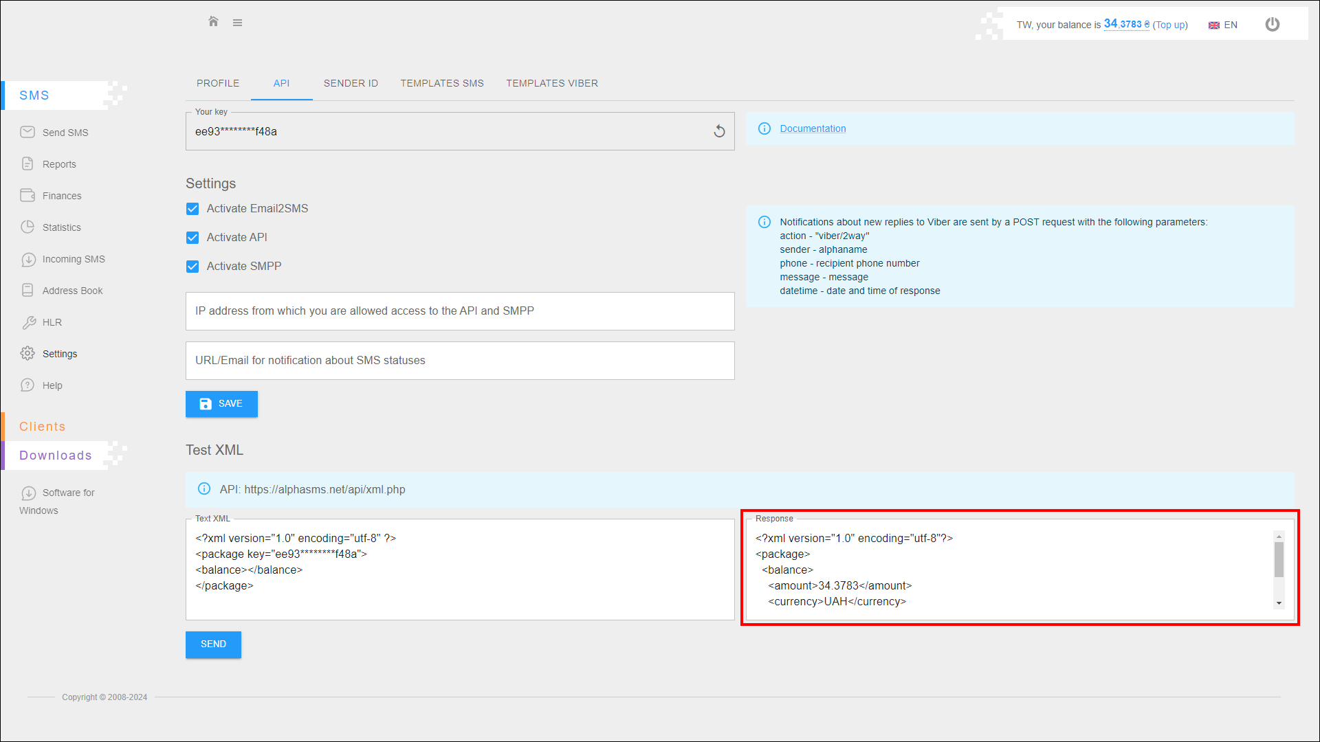Disable Activate SMPP checkbox

192,267
